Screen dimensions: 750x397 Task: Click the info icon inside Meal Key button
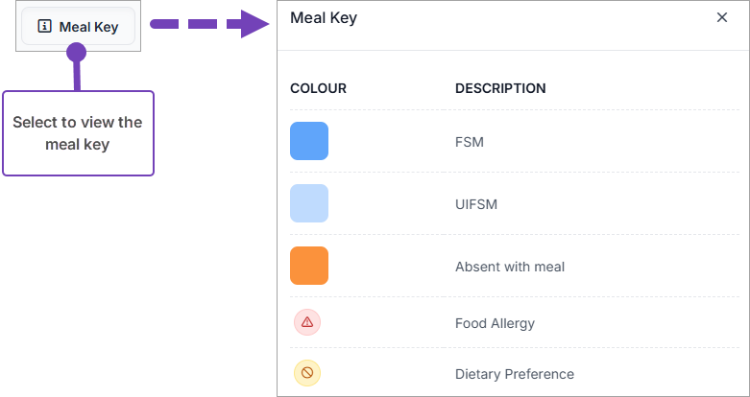point(44,27)
